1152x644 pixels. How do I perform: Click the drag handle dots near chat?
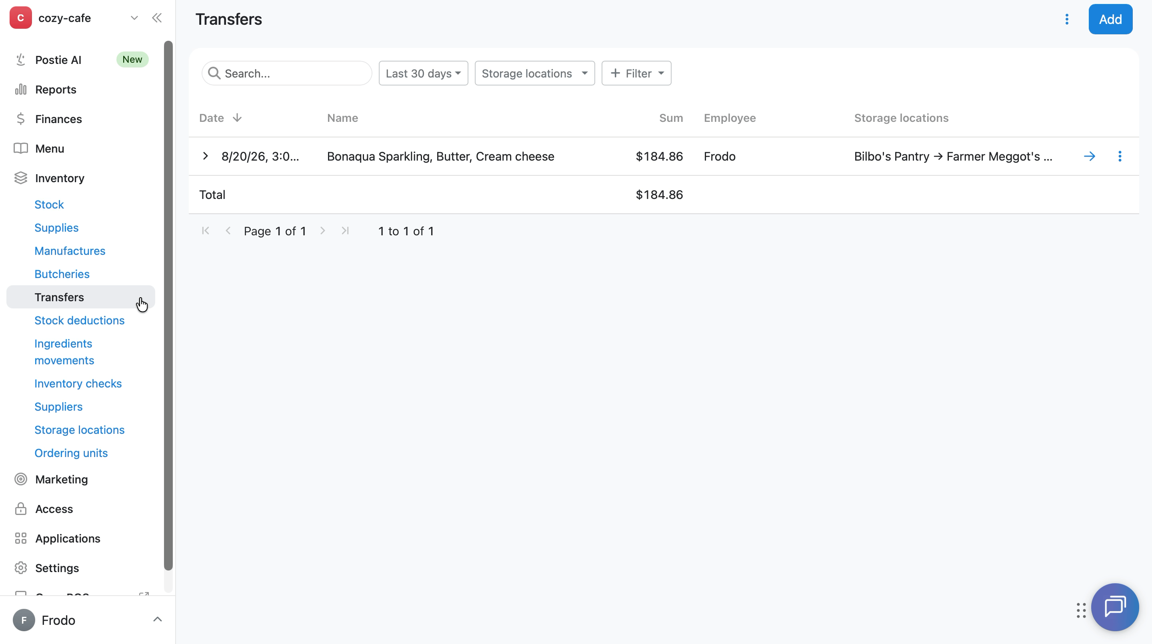(1081, 610)
